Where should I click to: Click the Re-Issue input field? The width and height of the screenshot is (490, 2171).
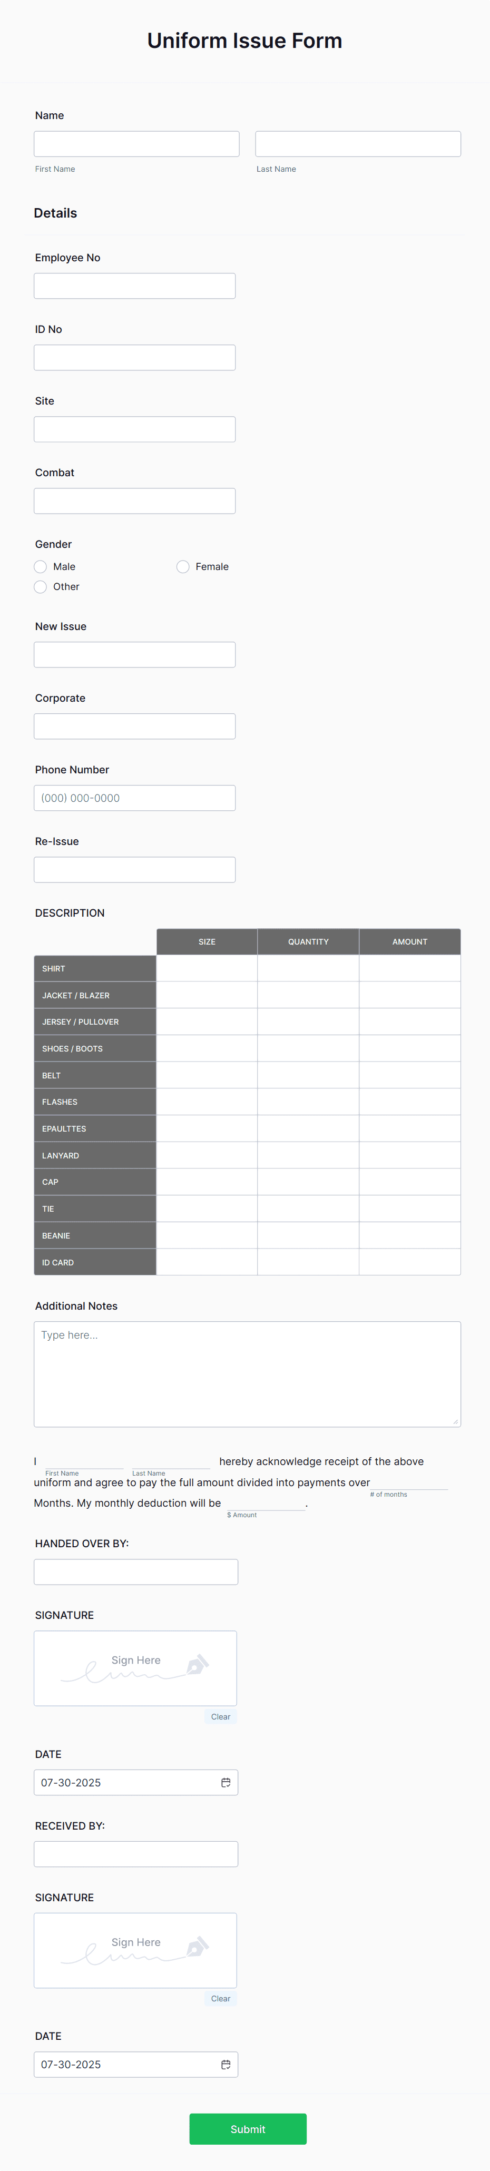(x=134, y=869)
